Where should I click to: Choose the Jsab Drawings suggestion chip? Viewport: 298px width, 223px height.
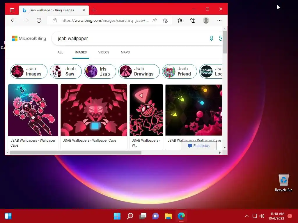[139, 71]
